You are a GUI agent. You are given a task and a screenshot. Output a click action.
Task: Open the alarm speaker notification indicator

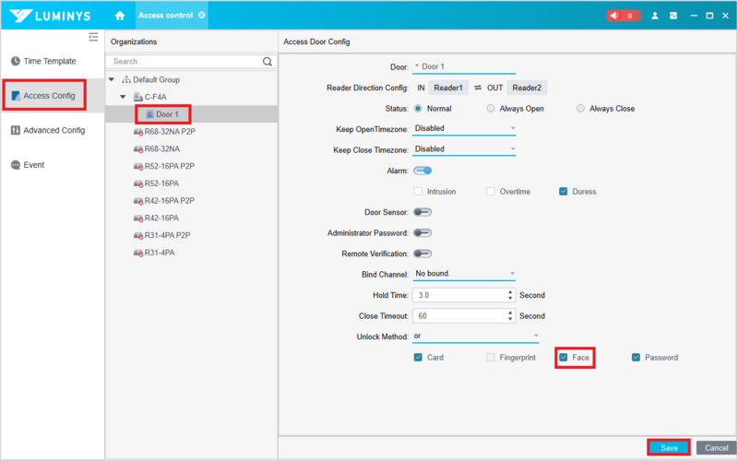coord(624,16)
